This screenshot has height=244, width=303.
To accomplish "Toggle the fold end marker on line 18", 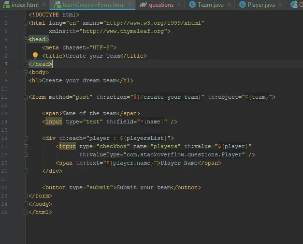I will (26, 154).
